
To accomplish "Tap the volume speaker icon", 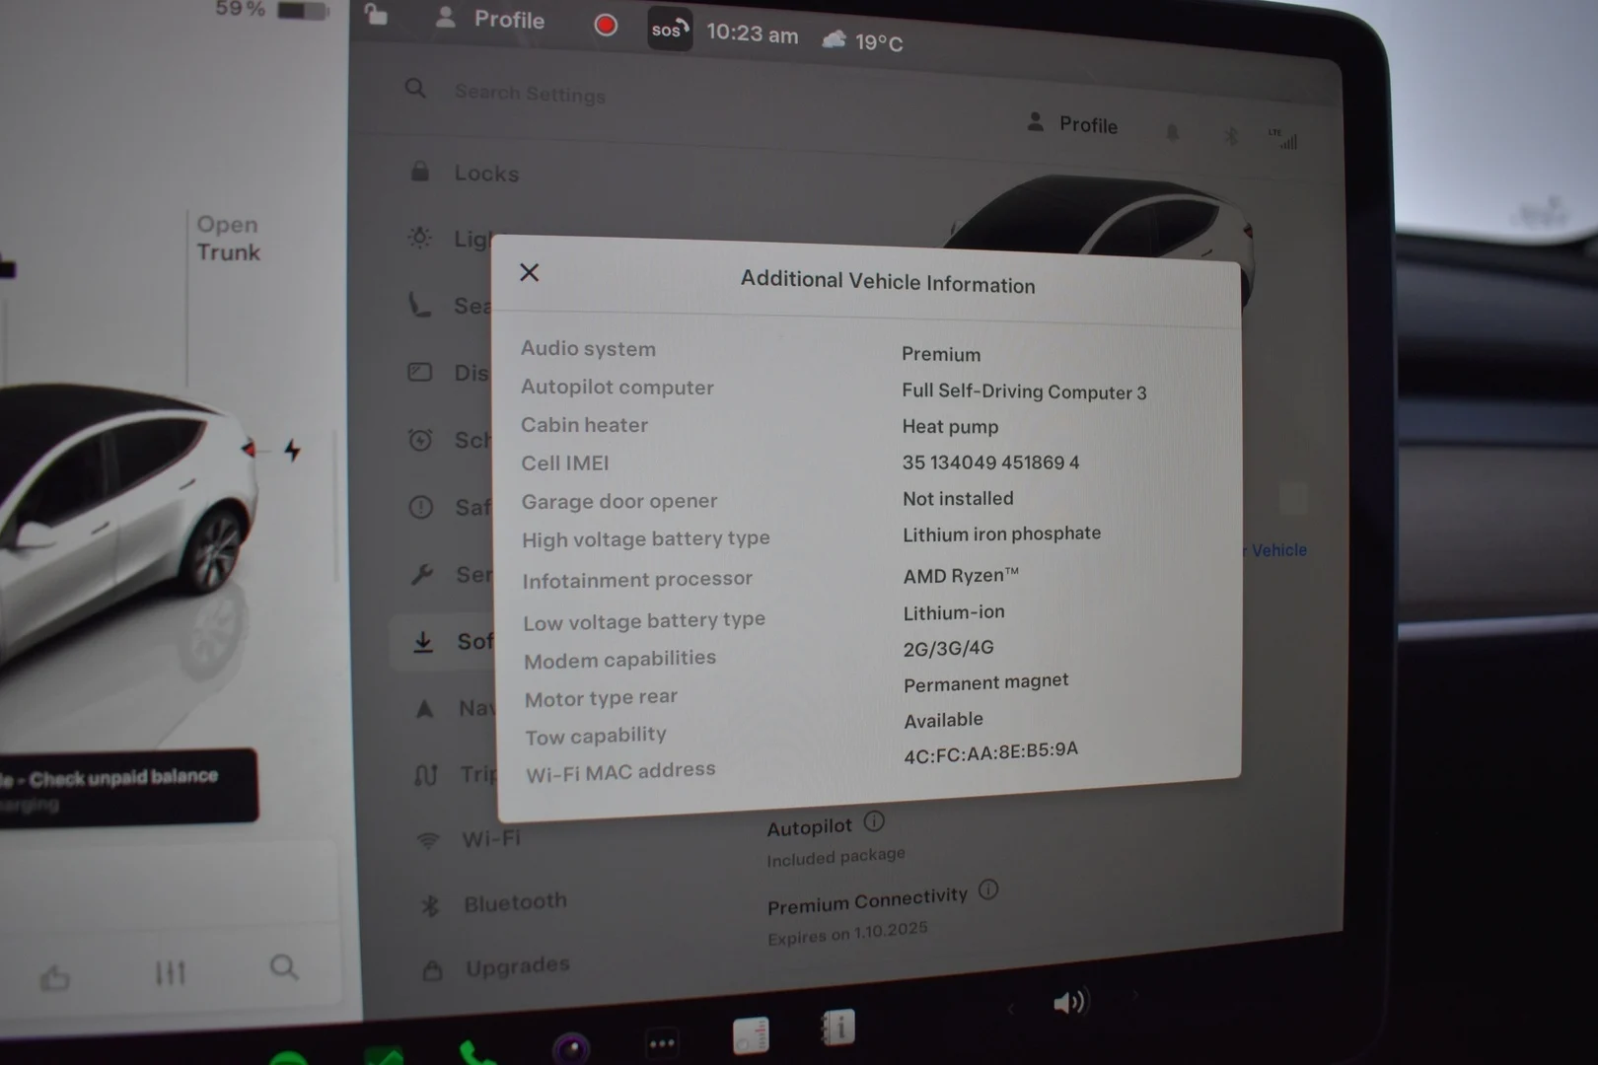I will [1069, 1003].
